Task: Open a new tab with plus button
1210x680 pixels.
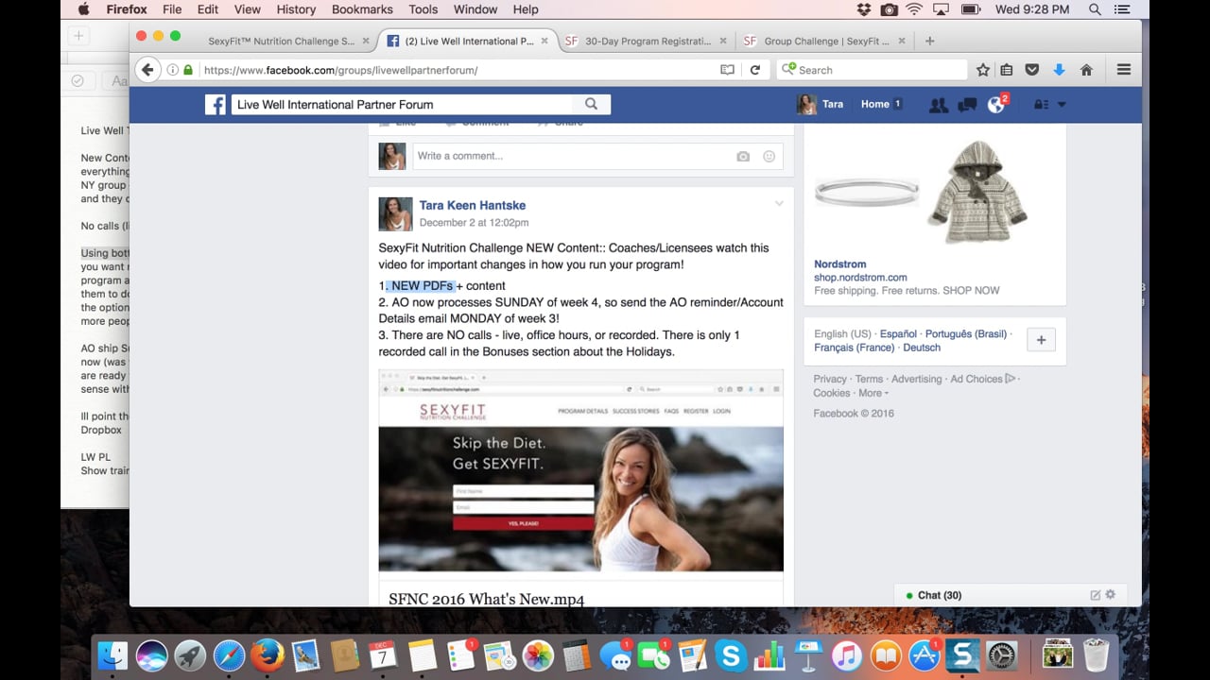Action: (929, 41)
